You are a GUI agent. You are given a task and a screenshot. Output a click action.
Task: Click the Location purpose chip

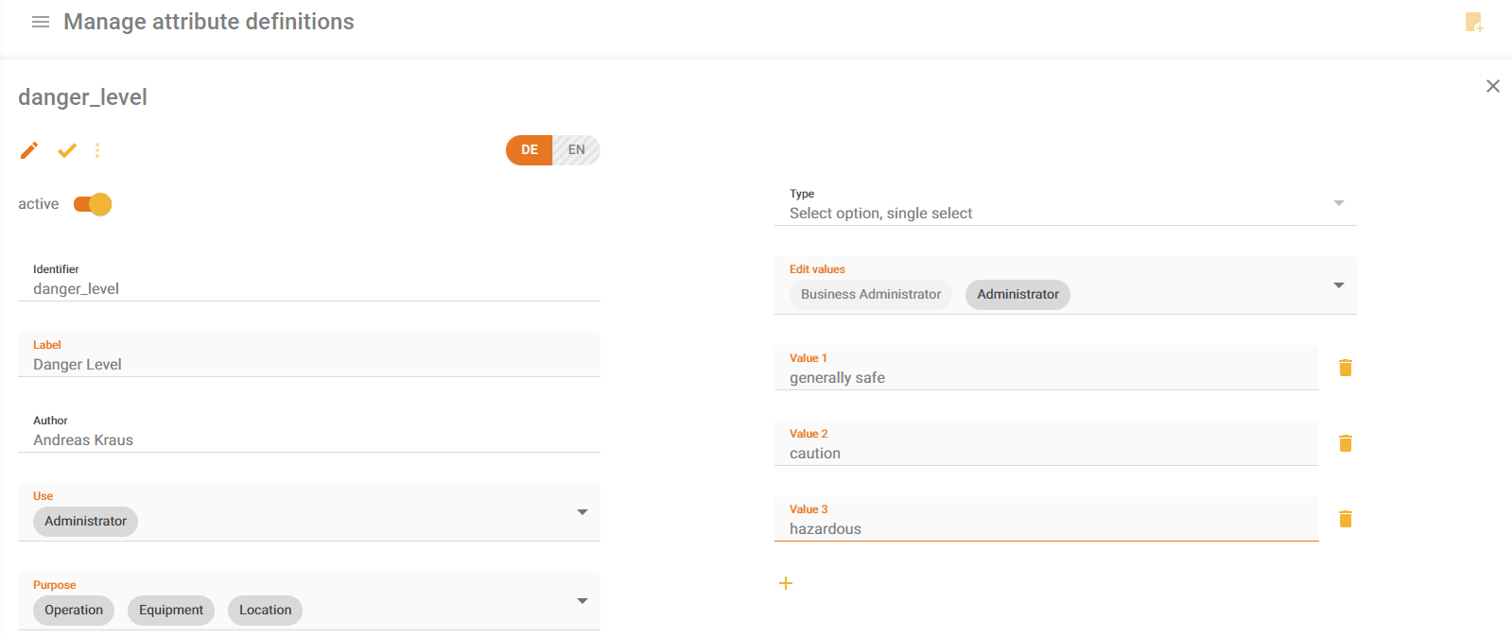pos(266,611)
